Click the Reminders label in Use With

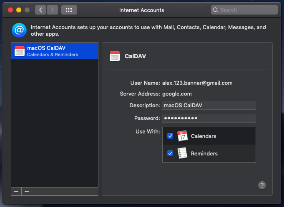(x=204, y=153)
